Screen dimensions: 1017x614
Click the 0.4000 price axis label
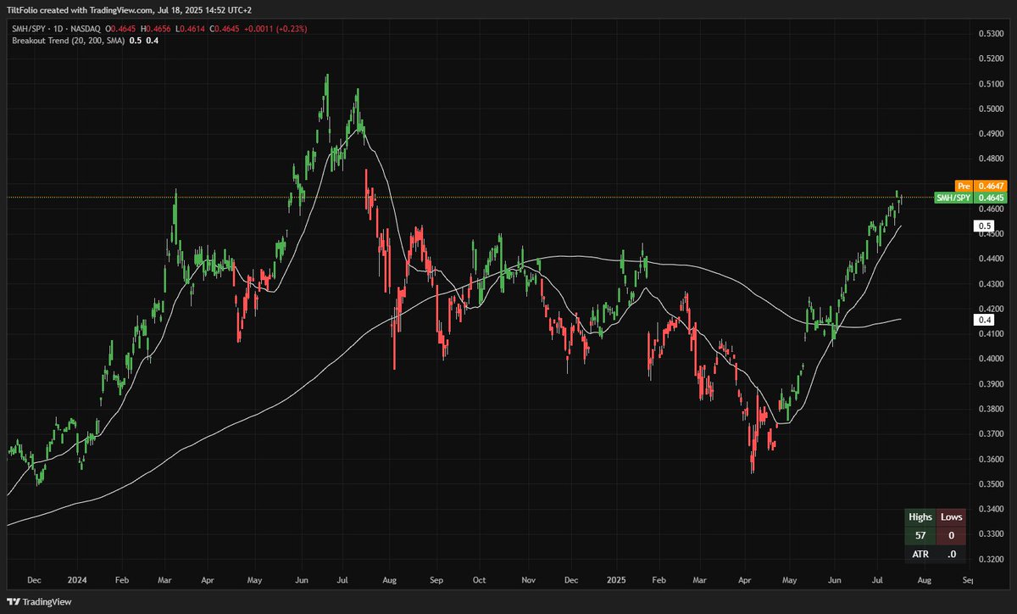[x=991, y=359]
